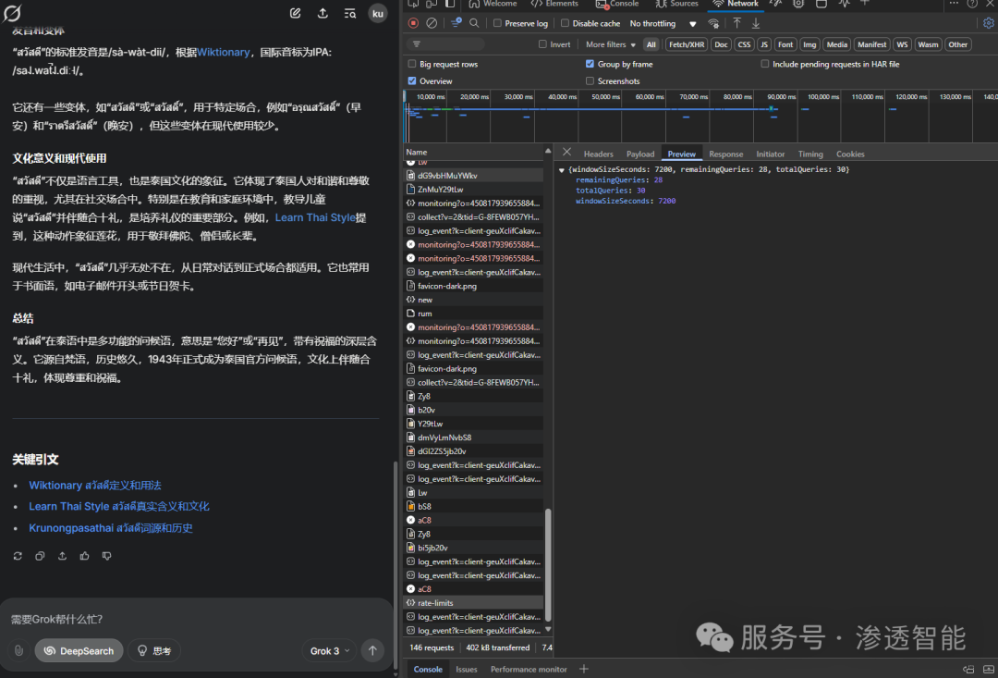998x678 pixels.
Task: Switch to the Elements tab
Action: pyautogui.click(x=554, y=4)
